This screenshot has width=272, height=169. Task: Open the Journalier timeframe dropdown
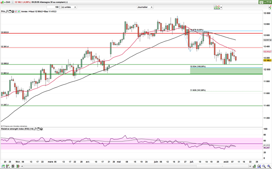pyautogui.click(x=145, y=7)
